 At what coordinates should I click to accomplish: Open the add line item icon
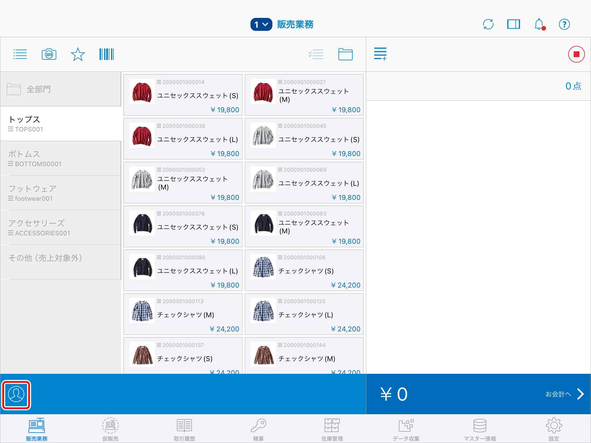tap(380, 54)
